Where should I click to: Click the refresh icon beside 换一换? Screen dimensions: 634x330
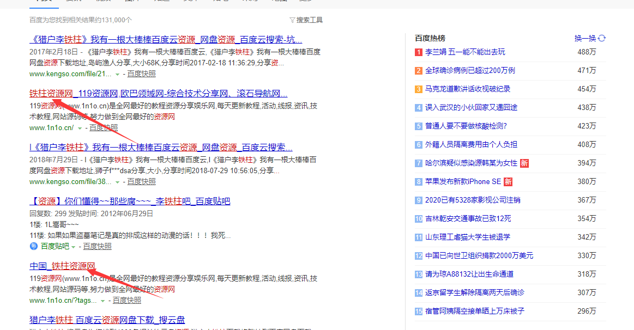pyautogui.click(x=602, y=38)
